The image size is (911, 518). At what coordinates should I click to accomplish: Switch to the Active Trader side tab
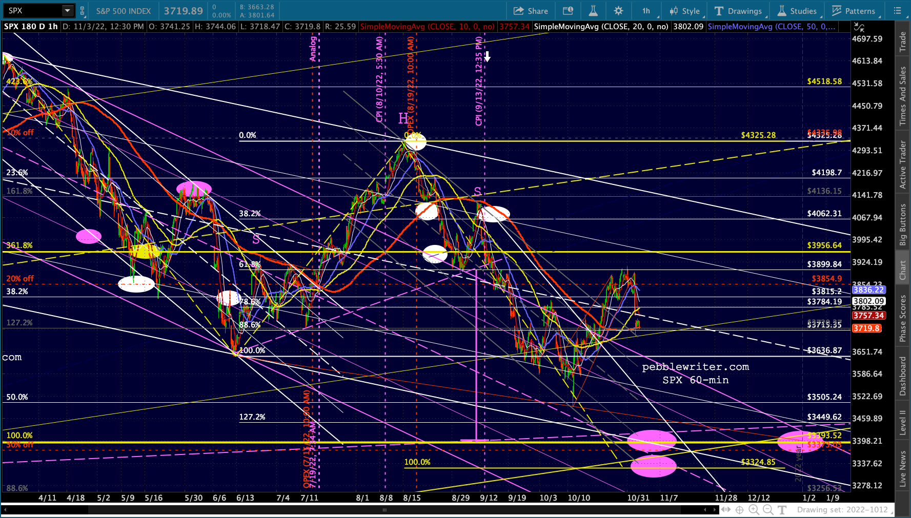click(x=903, y=164)
